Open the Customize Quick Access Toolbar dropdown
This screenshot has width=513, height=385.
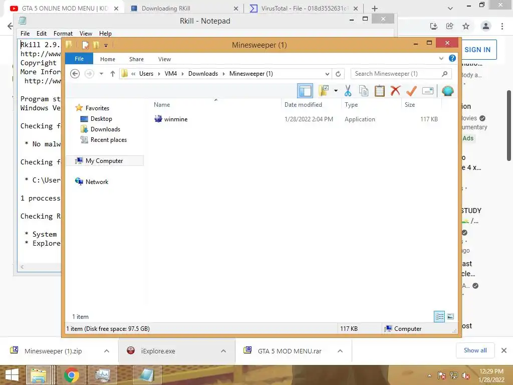[106, 46]
